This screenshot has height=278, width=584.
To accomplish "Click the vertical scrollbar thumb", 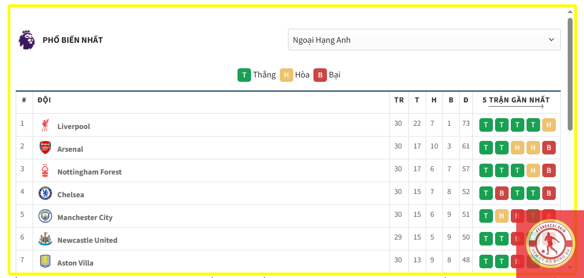I will pos(570,73).
